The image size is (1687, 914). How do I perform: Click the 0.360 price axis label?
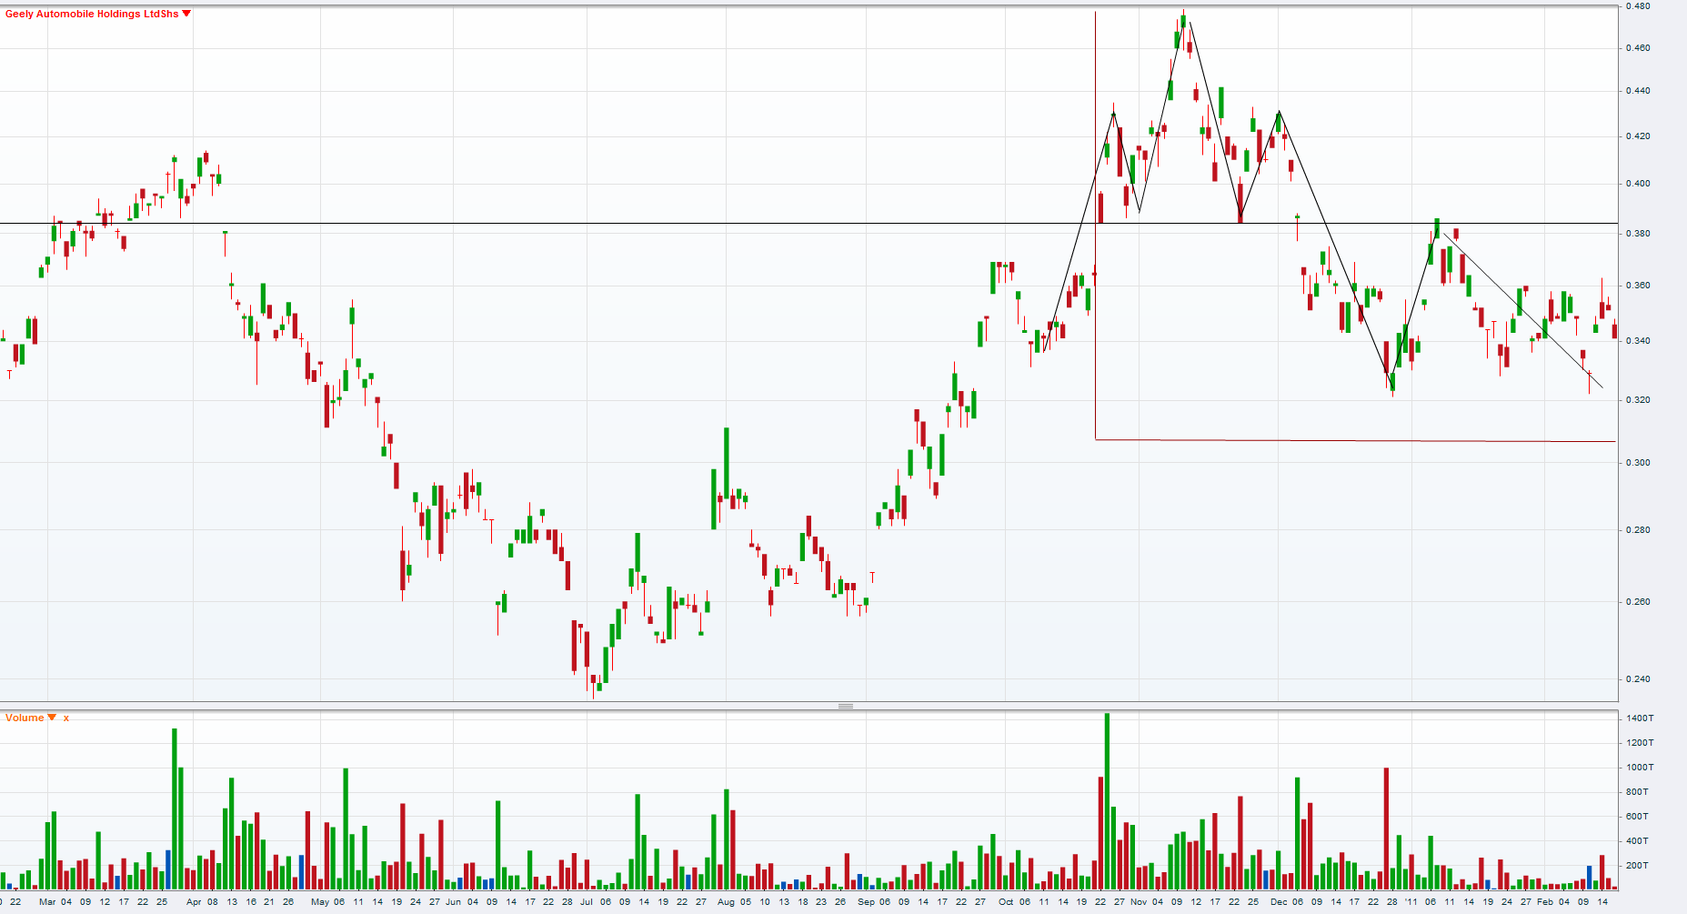[1638, 286]
